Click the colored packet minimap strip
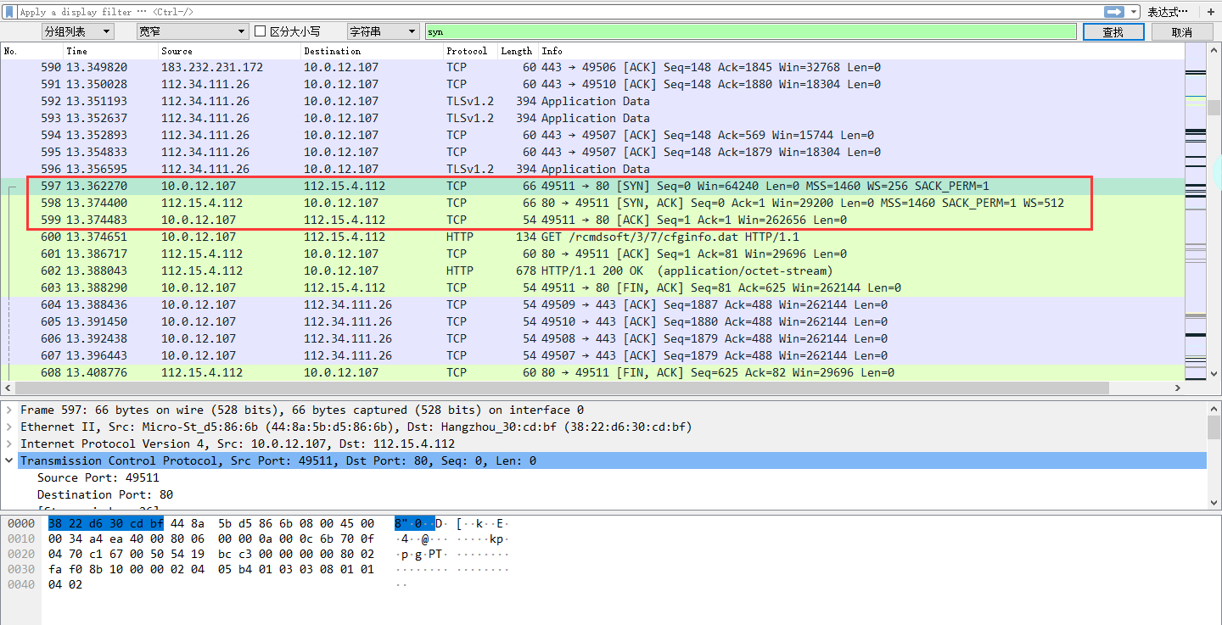 (x=1195, y=212)
